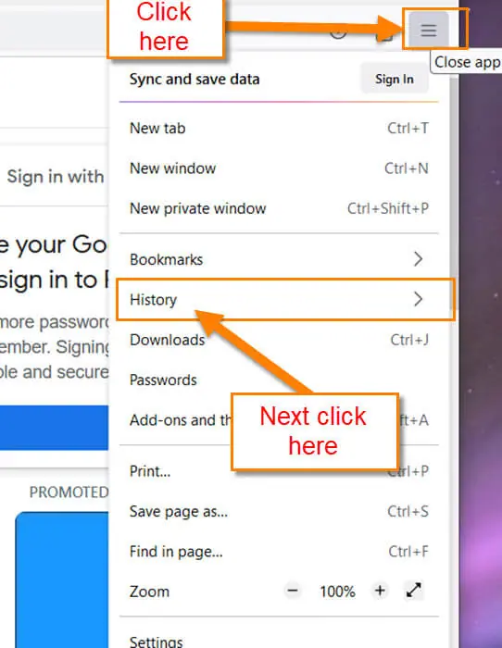Screen dimensions: 502x648
Task: Open the Passwords menu entry
Action: [279, 380]
